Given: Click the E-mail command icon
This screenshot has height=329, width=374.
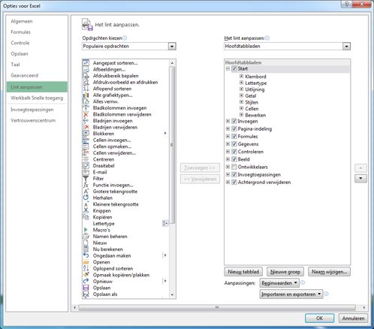Looking at the screenshot, I should (x=86, y=172).
